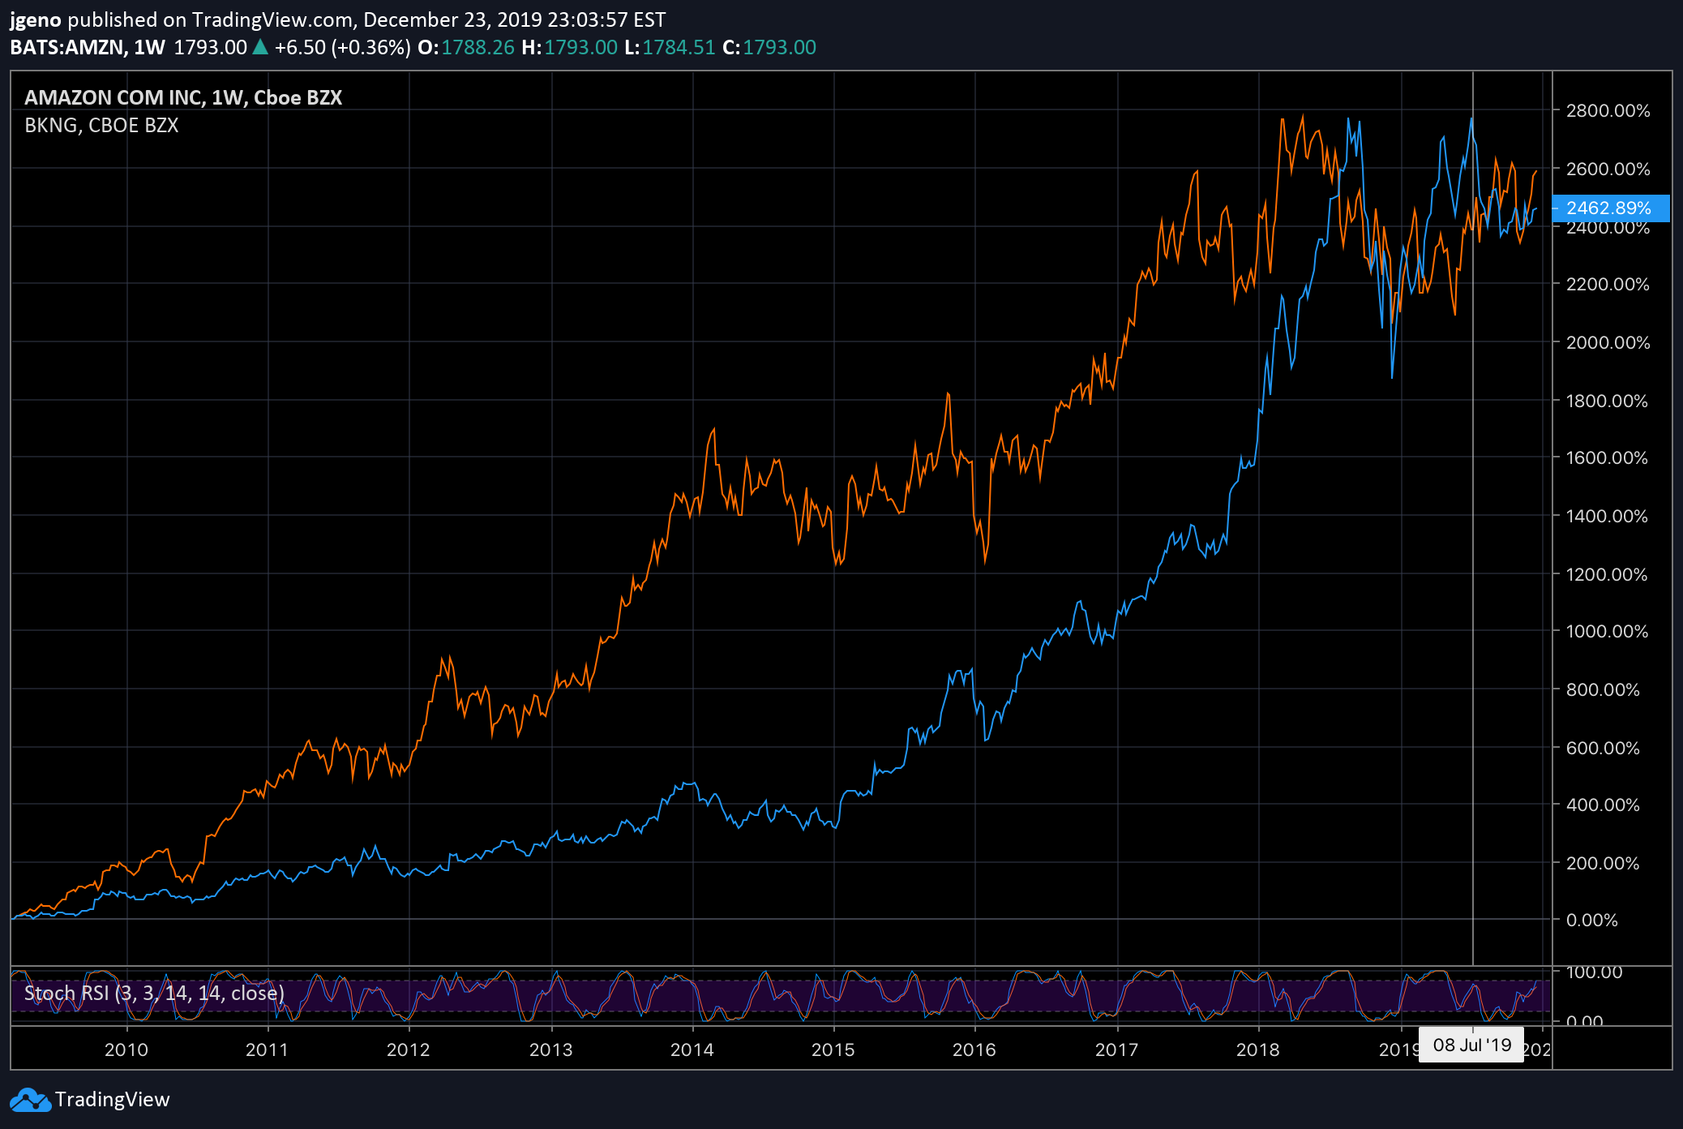Click the TradingView wordmark text

point(113,1100)
